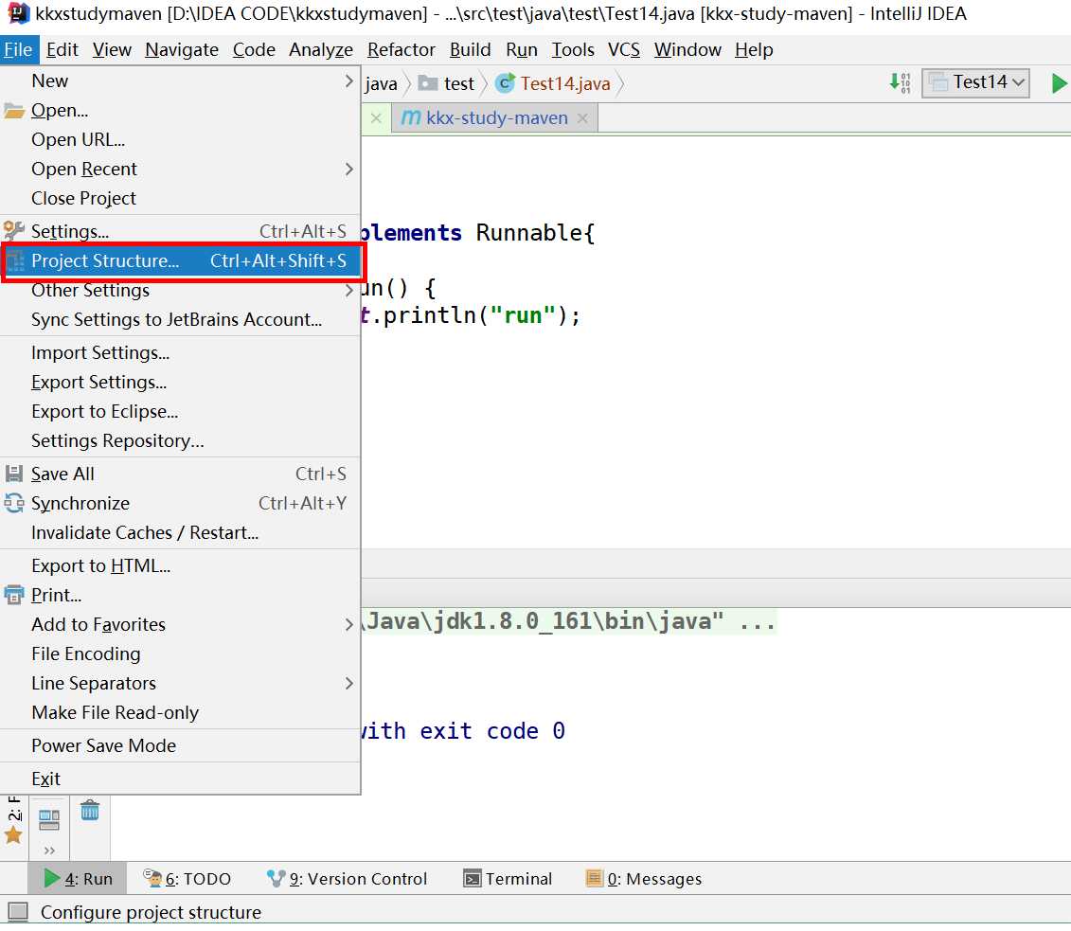Screen dimensions: 1071x931
Task: Open the Window menu
Action: pos(687,50)
